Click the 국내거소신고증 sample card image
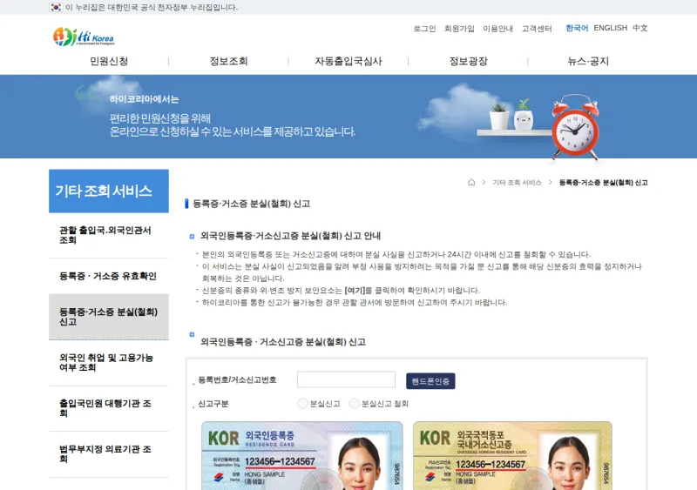This screenshot has width=697, height=490. [x=512, y=456]
